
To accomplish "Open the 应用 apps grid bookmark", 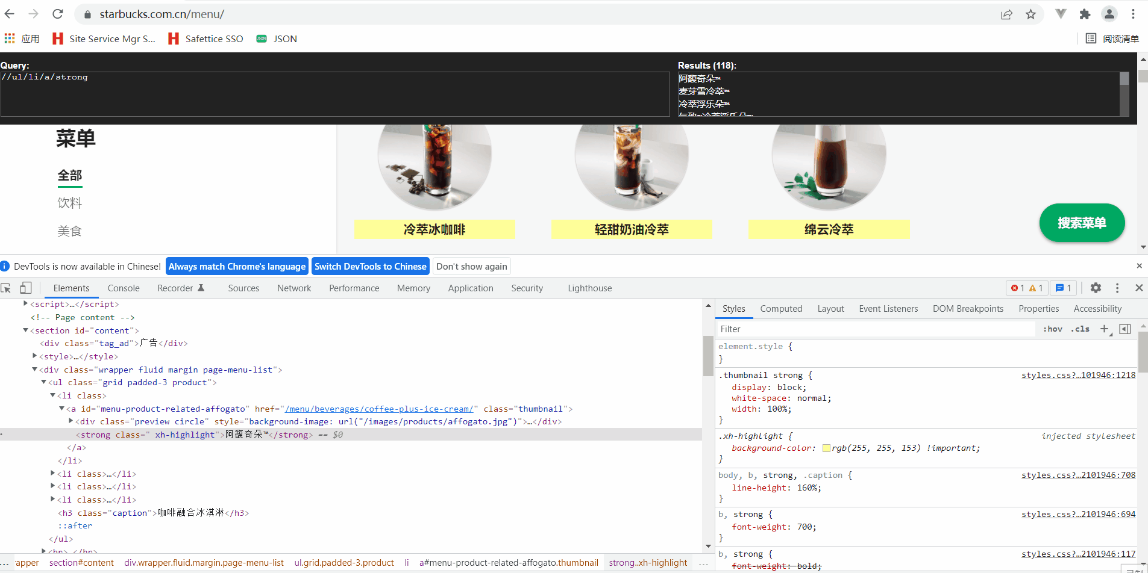I will (x=22, y=39).
